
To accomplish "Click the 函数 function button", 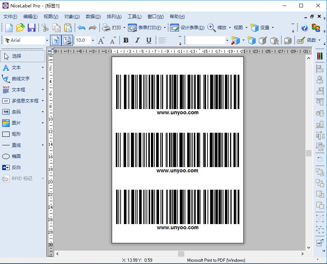I will [x=307, y=40].
